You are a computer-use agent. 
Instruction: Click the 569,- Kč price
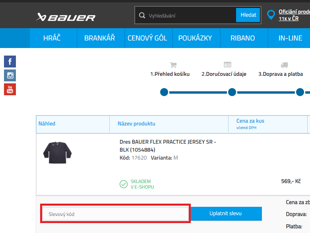(x=291, y=181)
